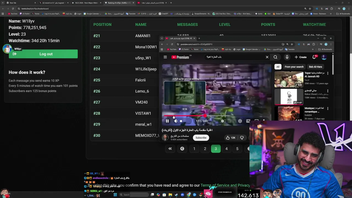Screen dimensions: 352x198
Task: Select the All filter chip
Action: [278, 67]
